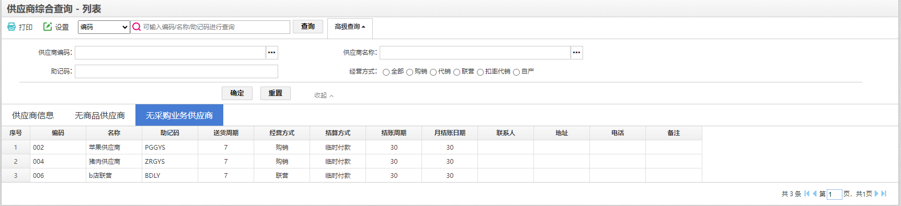
Task: Click the 送货周期 column header
Action: point(226,133)
